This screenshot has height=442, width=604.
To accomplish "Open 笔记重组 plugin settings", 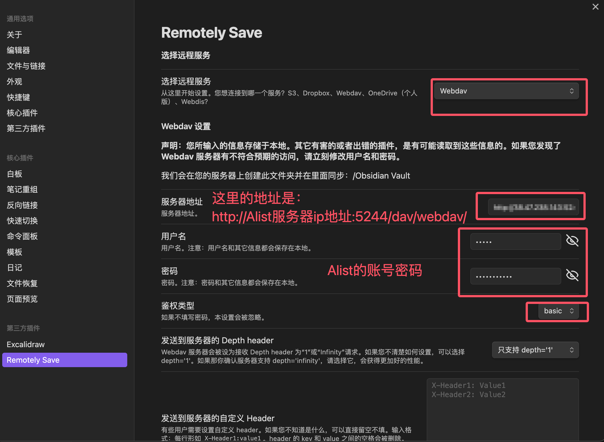I will pyautogui.click(x=64, y=189).
